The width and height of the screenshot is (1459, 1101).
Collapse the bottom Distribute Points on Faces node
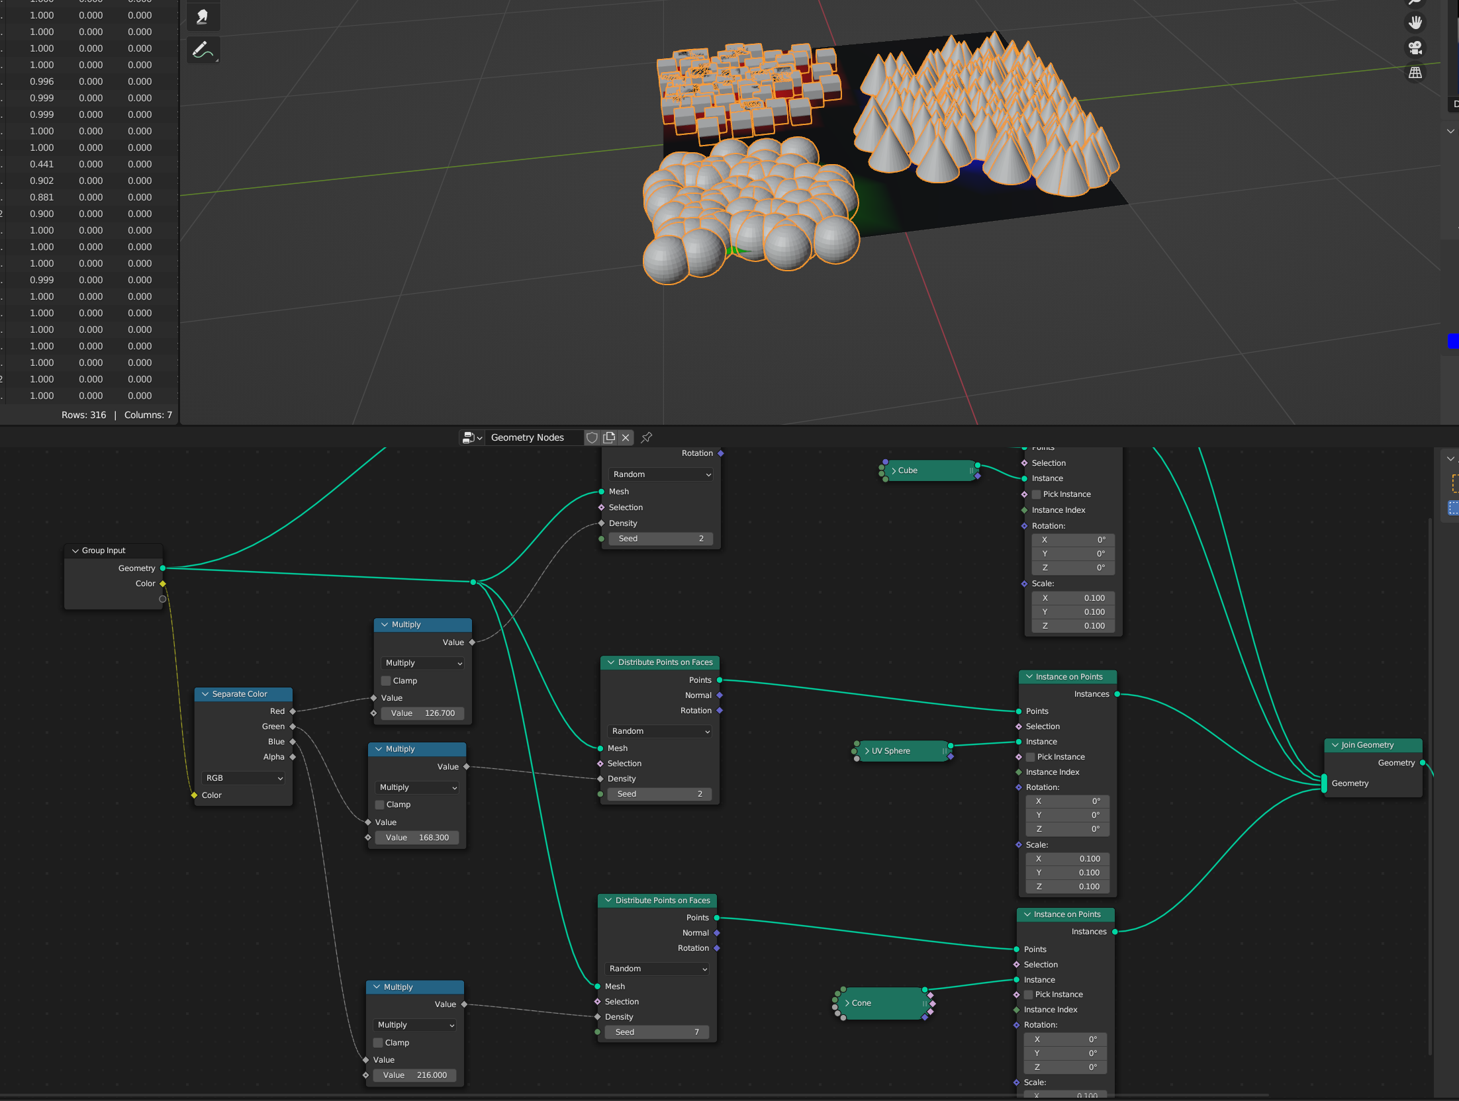(608, 901)
